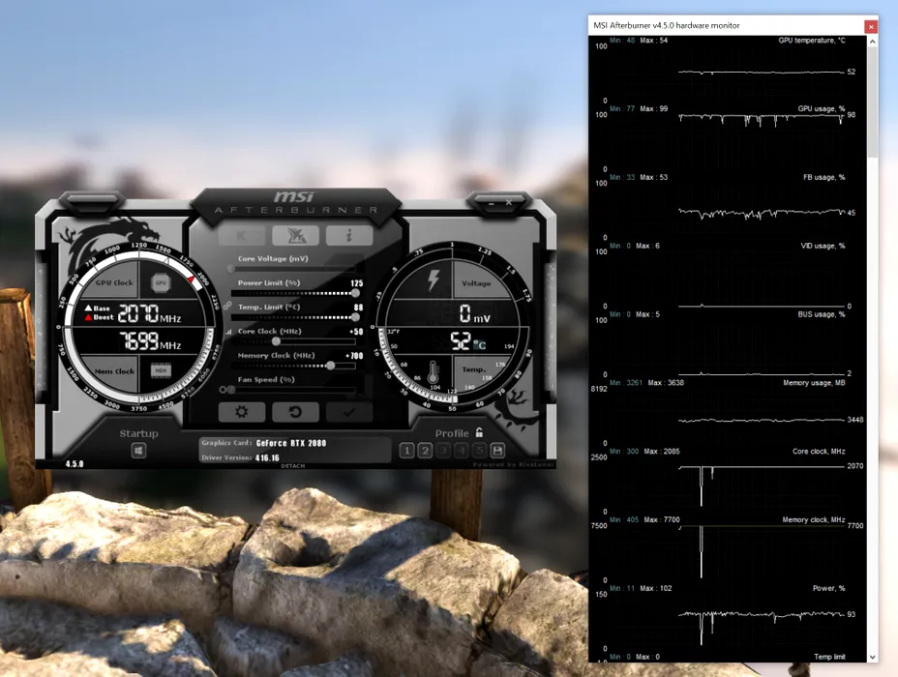Toggle the power and temp limit link icon
This screenshot has height=677, width=898.
click(x=228, y=305)
